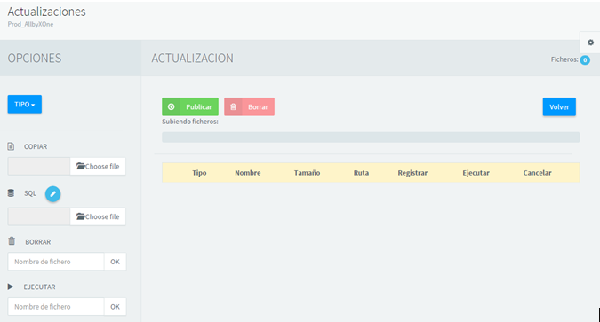Click Volver to go back
Image resolution: width=600 pixels, height=322 pixels.
click(x=559, y=107)
